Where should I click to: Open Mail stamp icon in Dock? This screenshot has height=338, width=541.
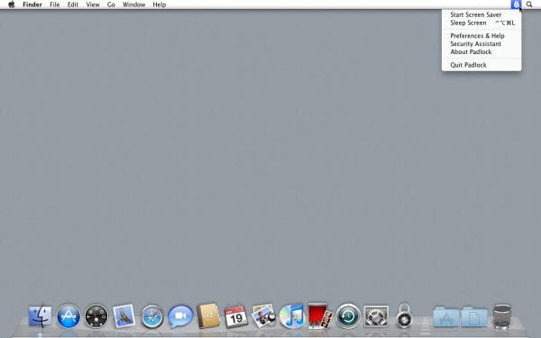(124, 316)
